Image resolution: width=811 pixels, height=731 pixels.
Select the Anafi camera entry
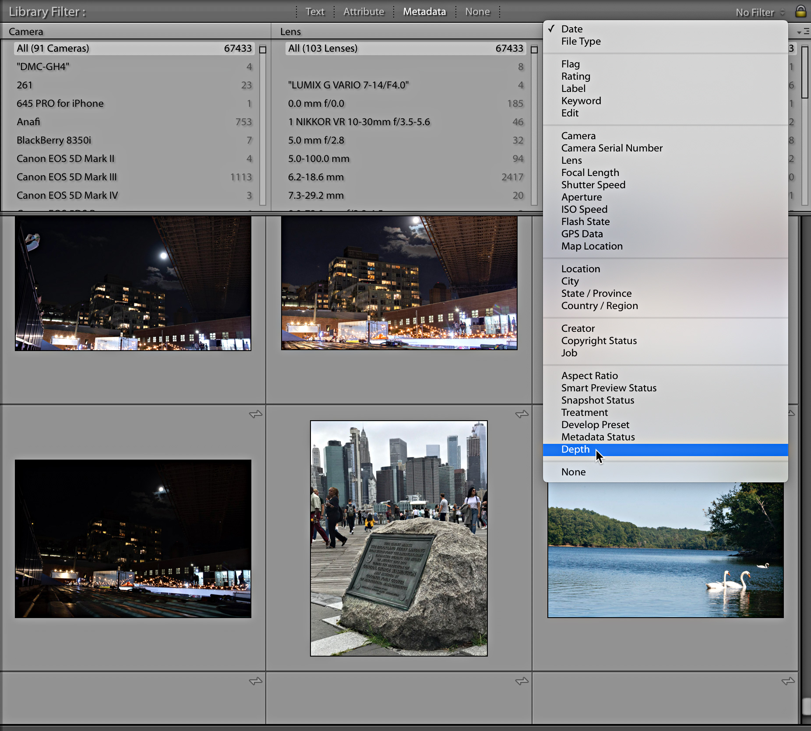(x=28, y=122)
